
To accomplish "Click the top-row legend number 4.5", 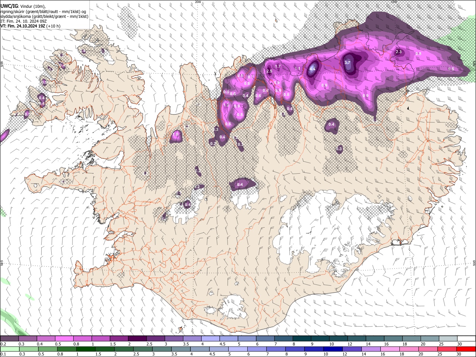I will pos(222,344).
